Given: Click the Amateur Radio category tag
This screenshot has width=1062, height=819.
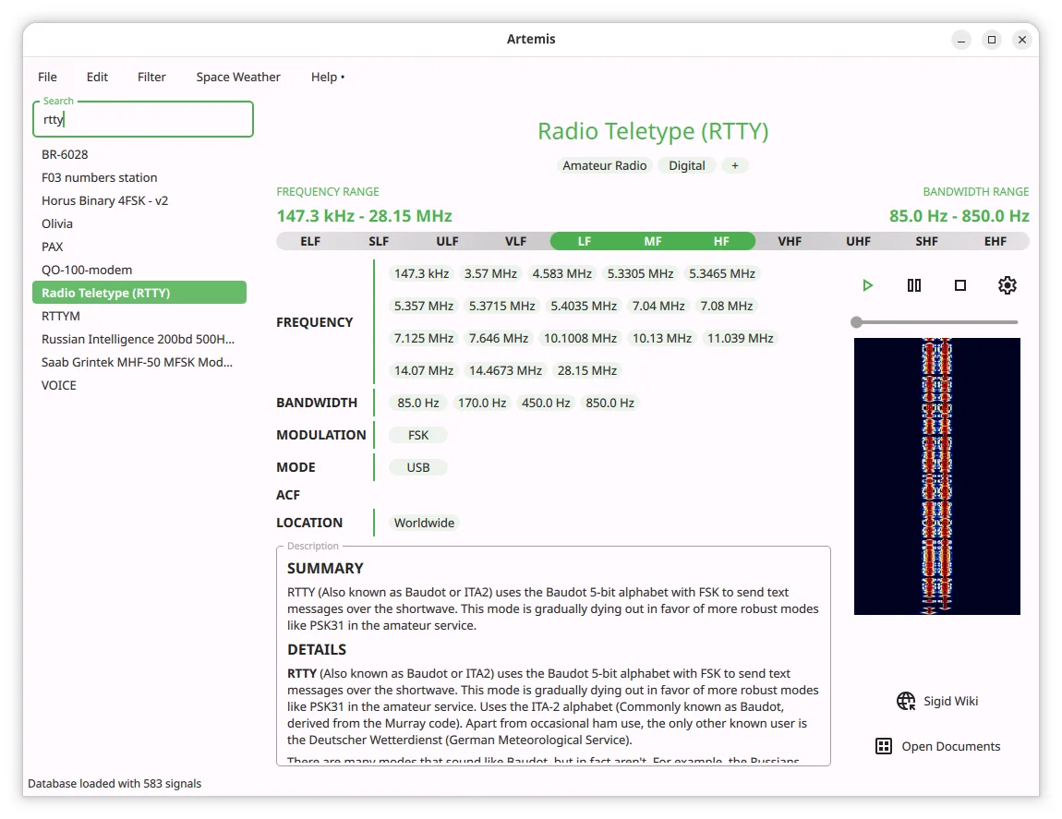Looking at the screenshot, I should point(604,165).
